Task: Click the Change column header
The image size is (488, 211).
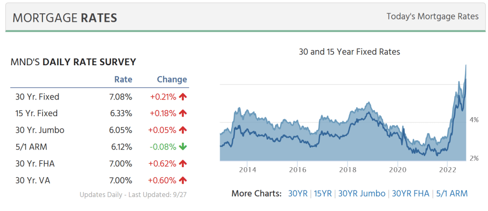Action: click(172, 80)
